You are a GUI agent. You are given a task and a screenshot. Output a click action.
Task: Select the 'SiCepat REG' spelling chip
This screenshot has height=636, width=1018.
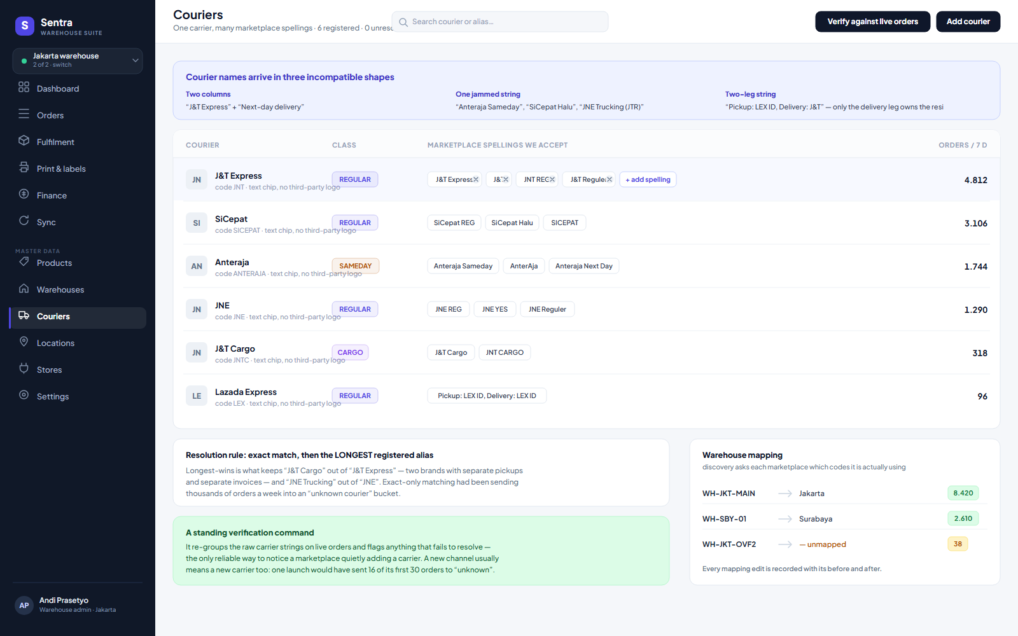[454, 223]
